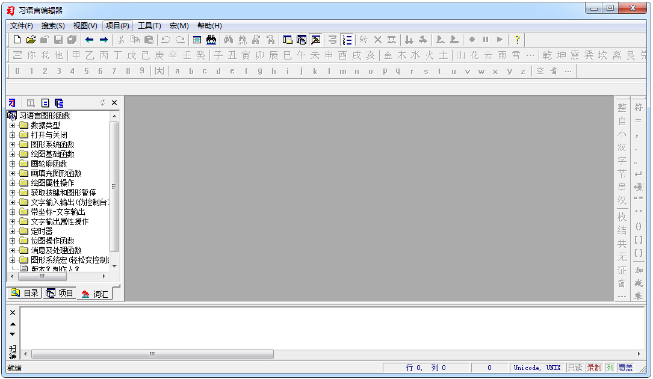Expand the 绘图基础函数 folder
The image size is (653, 379).
coord(12,154)
